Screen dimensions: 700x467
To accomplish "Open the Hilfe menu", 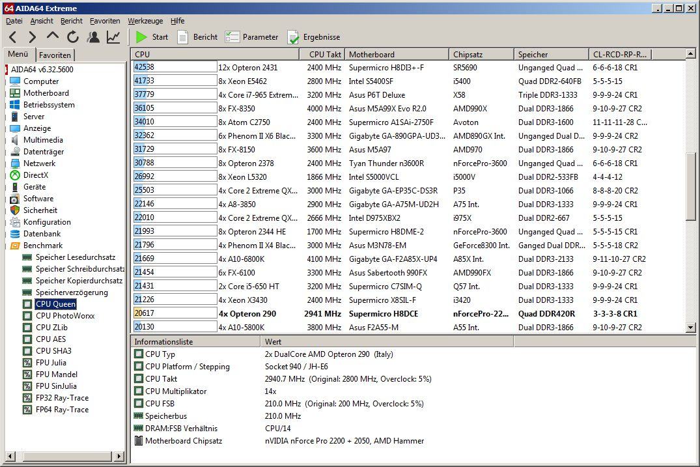I will coord(177,21).
